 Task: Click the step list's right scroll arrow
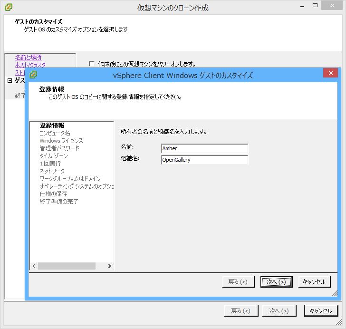[109, 266]
